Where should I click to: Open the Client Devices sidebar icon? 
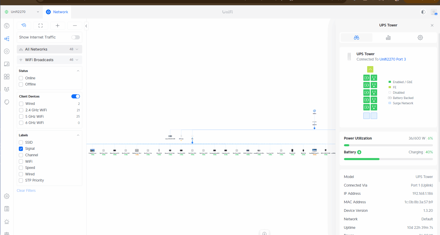click(7, 64)
